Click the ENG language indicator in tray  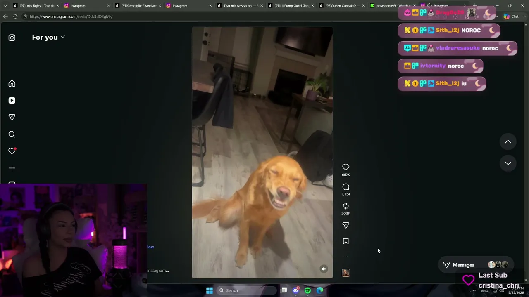pos(485,291)
